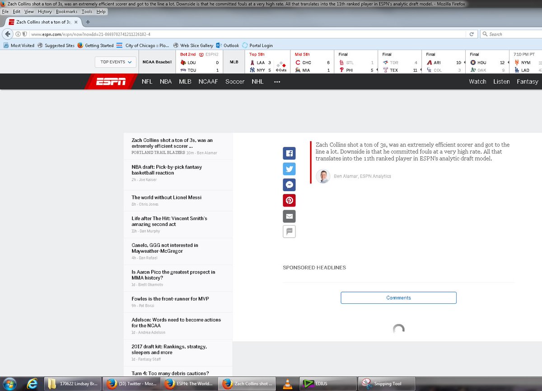Open the Tools menu
The image size is (542, 391).
87,11
